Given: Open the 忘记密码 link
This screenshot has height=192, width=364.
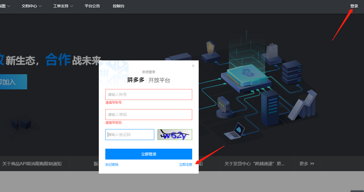Looking at the screenshot, I should click(x=112, y=165).
